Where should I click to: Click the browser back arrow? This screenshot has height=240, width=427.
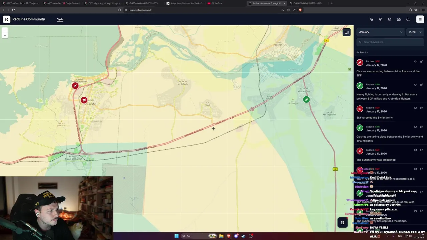point(4,10)
